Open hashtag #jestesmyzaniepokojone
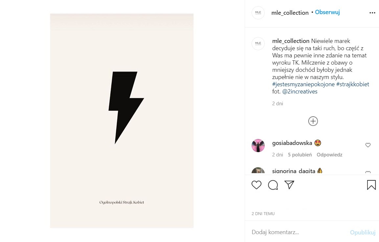Screen dimensions: 379x242 303,84
